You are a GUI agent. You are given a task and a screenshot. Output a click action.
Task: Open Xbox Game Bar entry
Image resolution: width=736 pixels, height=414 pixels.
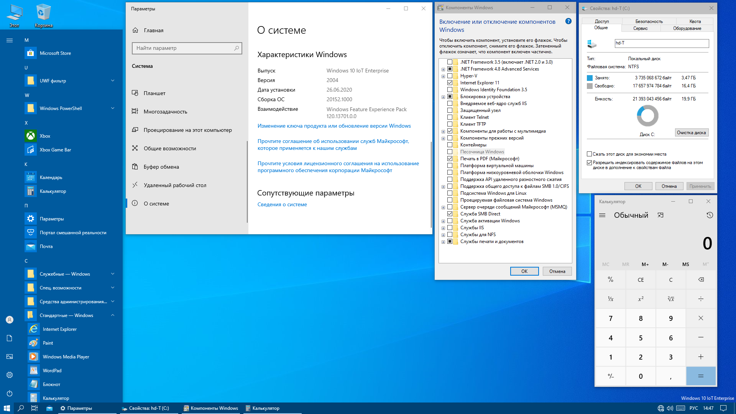pos(69,150)
